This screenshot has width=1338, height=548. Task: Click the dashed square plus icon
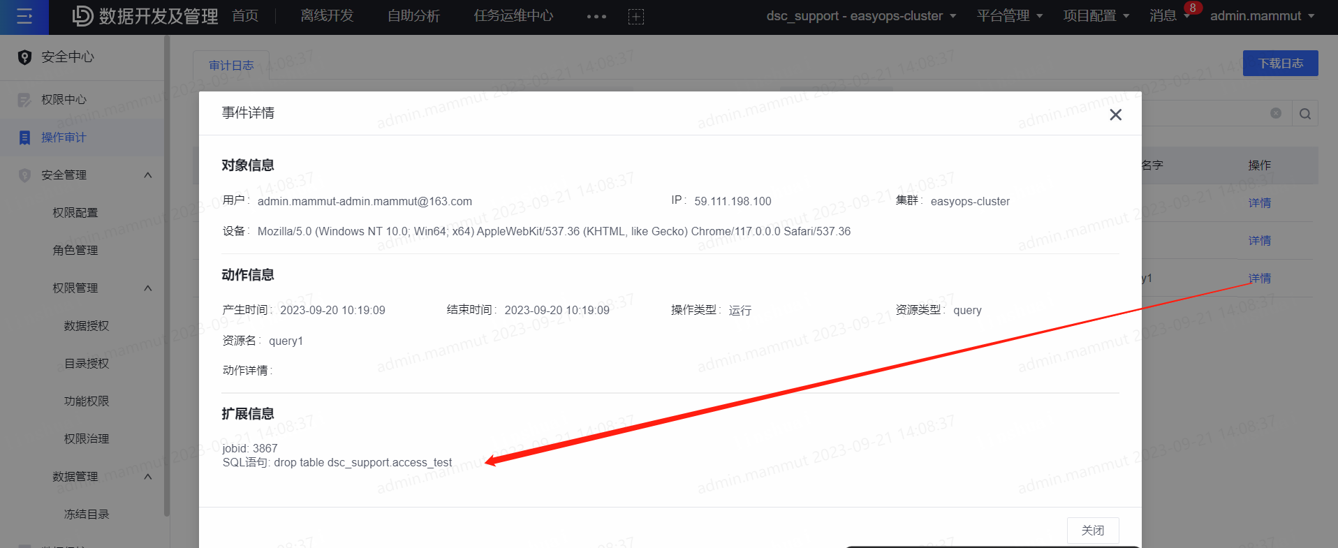tap(636, 17)
